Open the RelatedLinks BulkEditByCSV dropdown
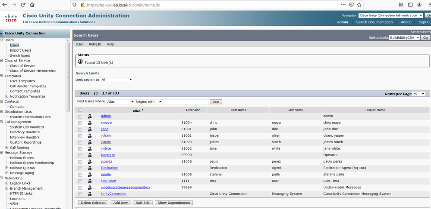431x209 pixels. tap(405, 37)
